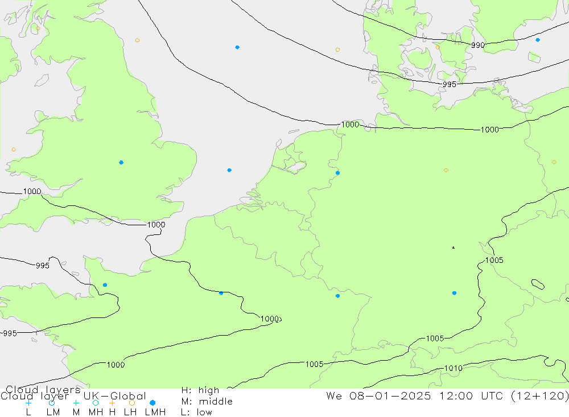The width and height of the screenshot is (569, 417).
Task: Click the 'Cloud layer UK-Global' title text
Action: 73,396
